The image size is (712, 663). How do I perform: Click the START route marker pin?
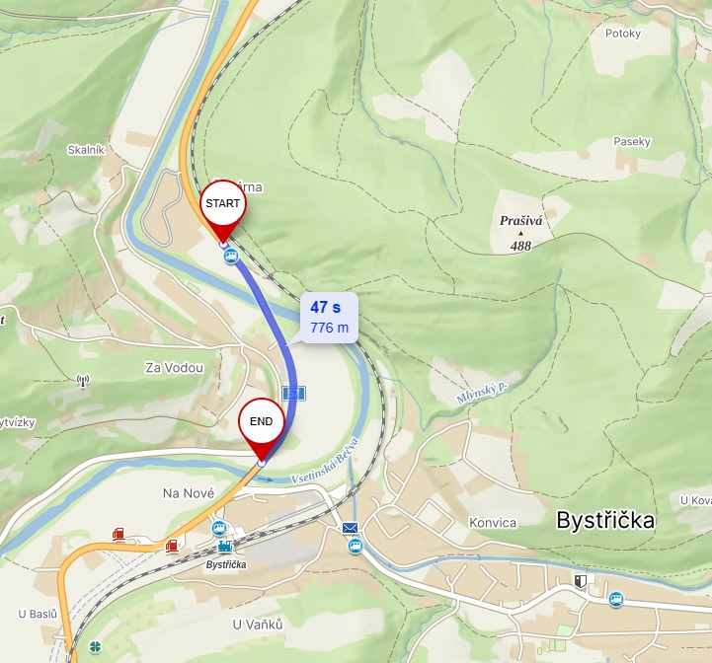tap(222, 210)
